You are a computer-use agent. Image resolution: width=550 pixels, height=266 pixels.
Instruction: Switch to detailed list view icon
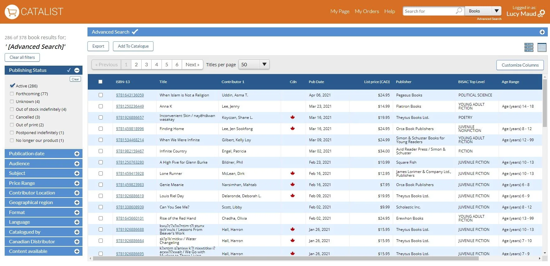click(529, 47)
